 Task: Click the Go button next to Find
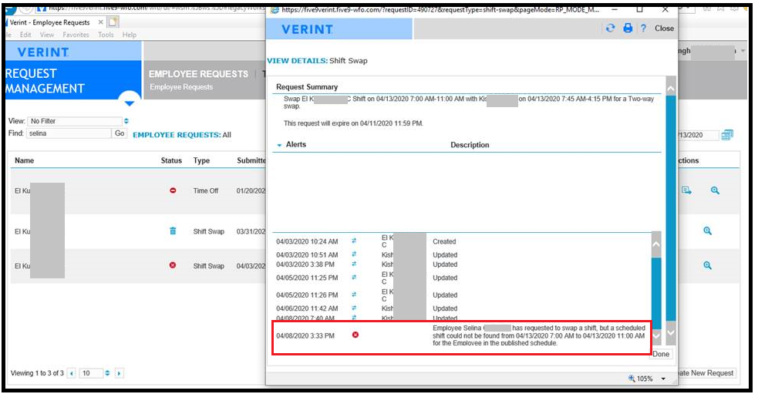(x=120, y=133)
